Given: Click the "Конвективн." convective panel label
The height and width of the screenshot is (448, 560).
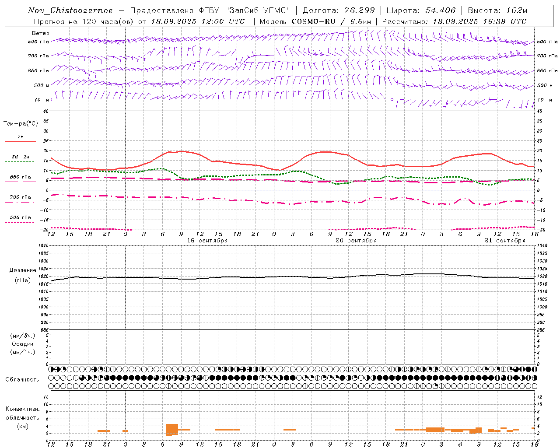Looking at the screenshot, I should (22, 409).
